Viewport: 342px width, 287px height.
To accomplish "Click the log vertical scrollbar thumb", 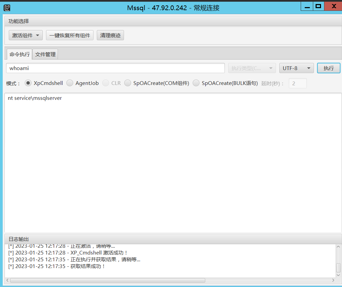I will (x=338, y=268).
